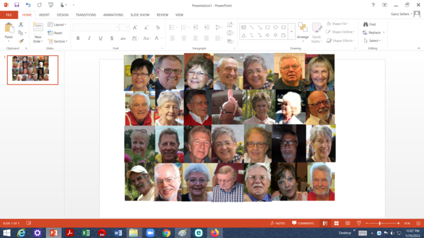Viewport: 424px width, 238px height.
Task: Click the text Shadow S icon
Action: 112,39
